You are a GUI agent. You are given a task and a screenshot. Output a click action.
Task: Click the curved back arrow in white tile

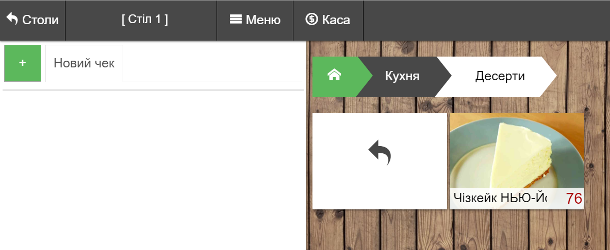380,153
